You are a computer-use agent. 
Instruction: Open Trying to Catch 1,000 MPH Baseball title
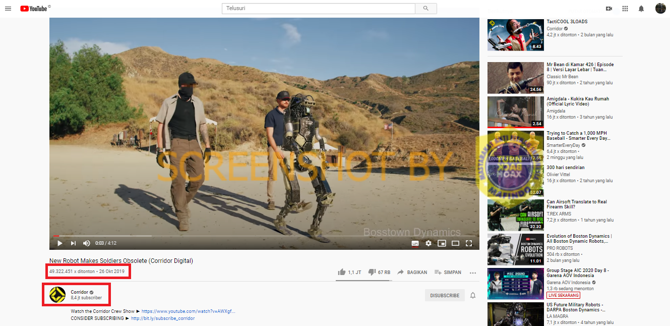(579, 136)
